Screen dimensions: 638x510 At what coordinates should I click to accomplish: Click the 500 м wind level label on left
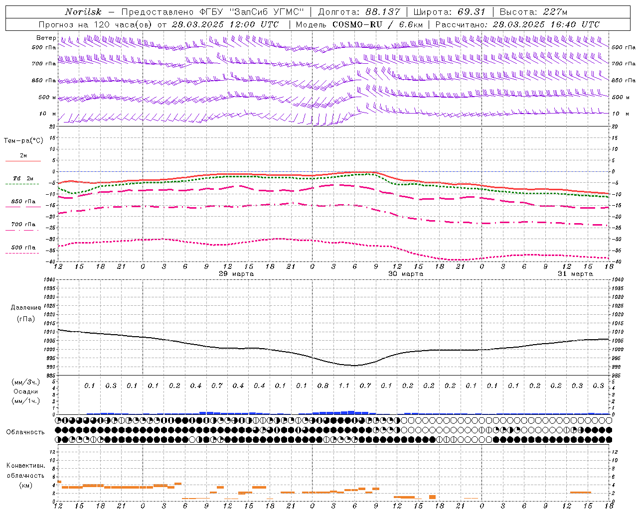click(47, 98)
